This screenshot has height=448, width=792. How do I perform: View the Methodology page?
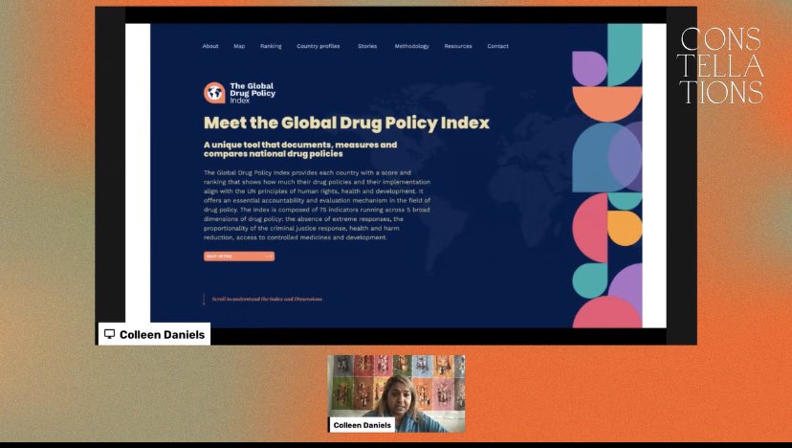[x=411, y=46]
